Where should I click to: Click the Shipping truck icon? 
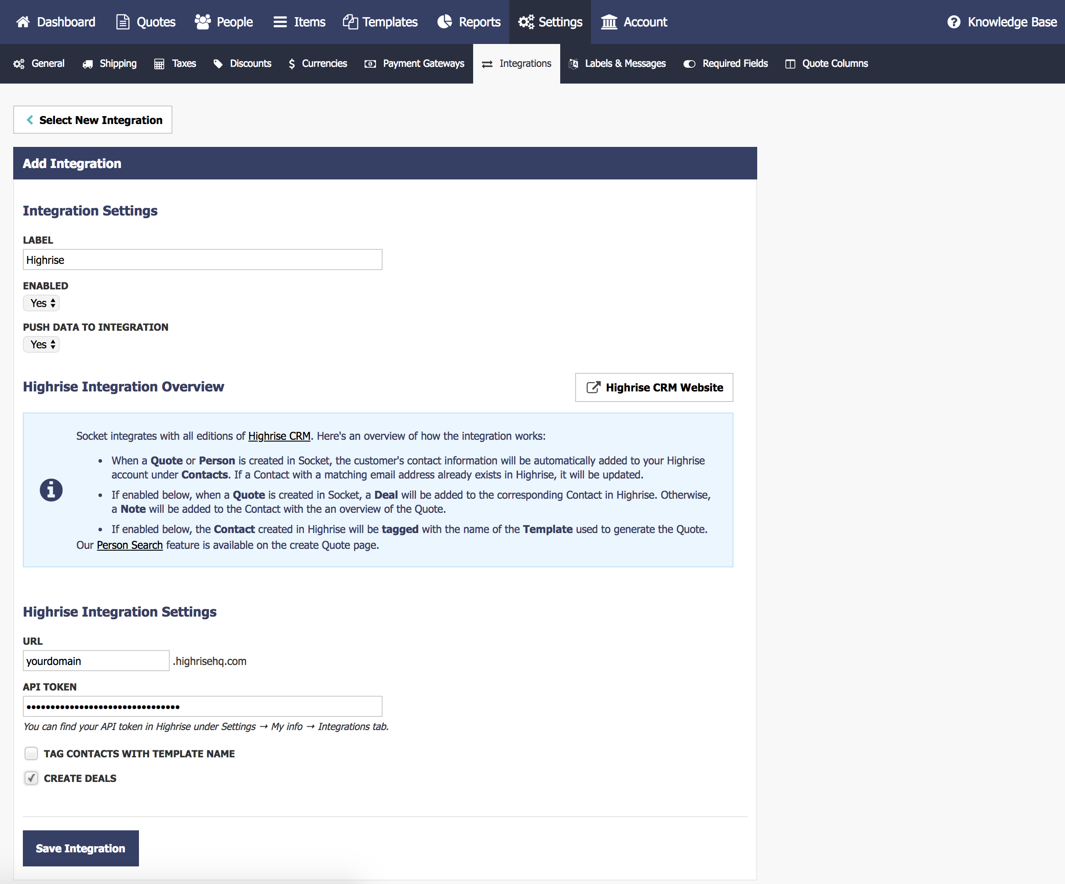[x=88, y=64]
